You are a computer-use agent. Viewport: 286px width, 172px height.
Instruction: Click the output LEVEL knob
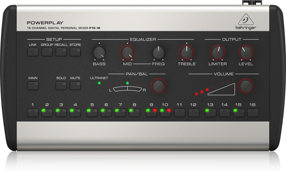246,53
